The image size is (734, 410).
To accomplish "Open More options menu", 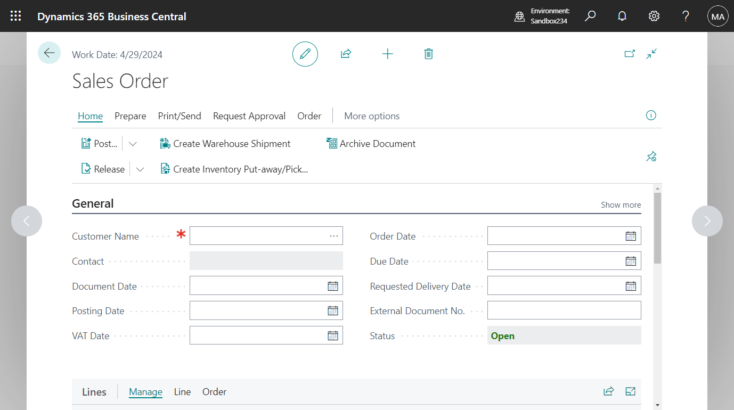I will pos(372,116).
